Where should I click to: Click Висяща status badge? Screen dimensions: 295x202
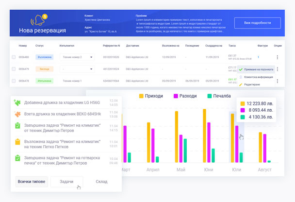[45, 69]
